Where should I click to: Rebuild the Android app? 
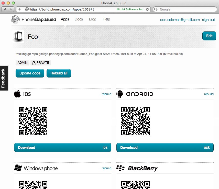[x=209, y=94]
